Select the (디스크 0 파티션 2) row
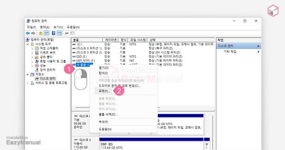 pyautogui.click(x=143, y=52)
